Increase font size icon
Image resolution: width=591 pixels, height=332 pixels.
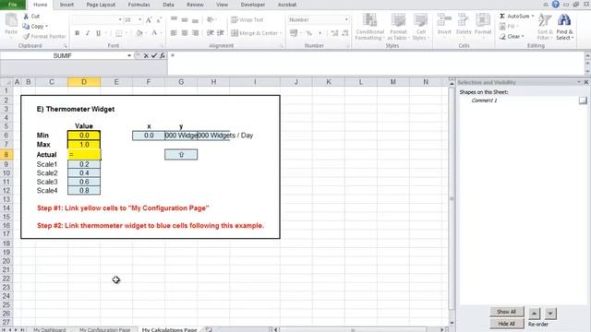click(x=149, y=19)
